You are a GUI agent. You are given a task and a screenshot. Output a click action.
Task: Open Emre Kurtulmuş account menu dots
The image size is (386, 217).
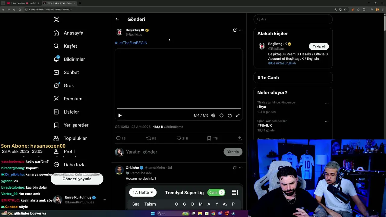pyautogui.click(x=104, y=200)
